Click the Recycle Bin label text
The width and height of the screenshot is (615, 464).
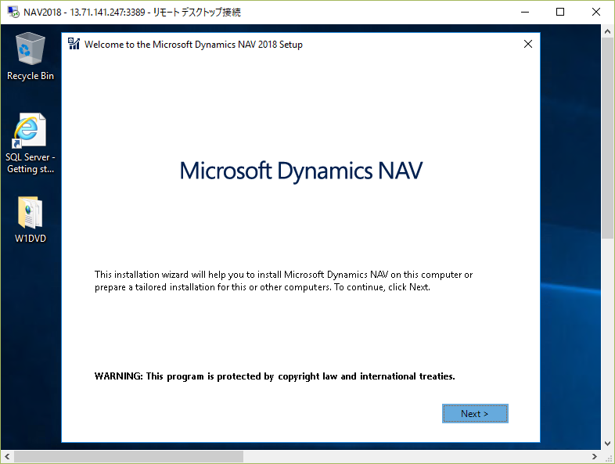click(x=31, y=76)
